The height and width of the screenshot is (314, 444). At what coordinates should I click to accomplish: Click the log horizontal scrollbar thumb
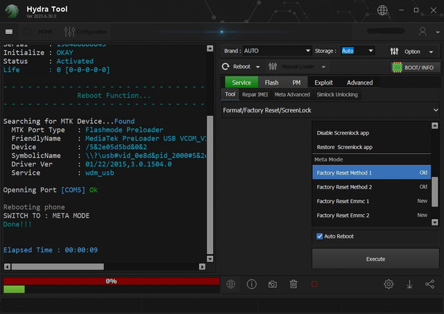tap(58, 266)
